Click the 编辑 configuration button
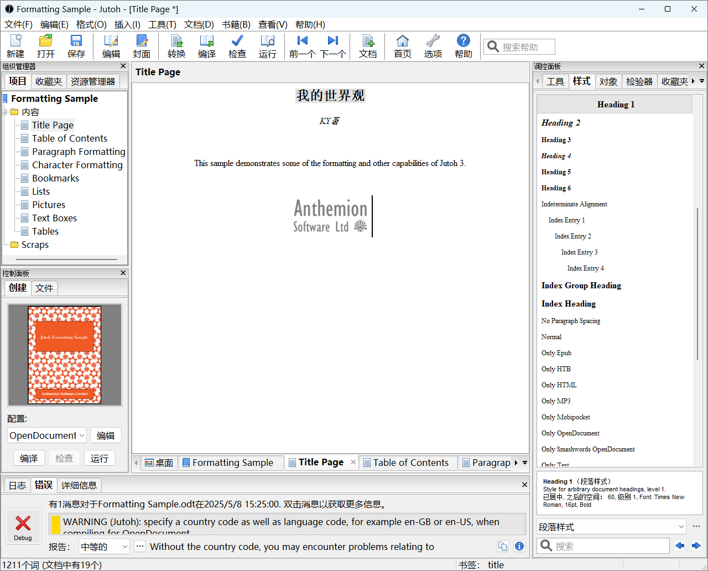This screenshot has height=571, width=708. (x=106, y=435)
